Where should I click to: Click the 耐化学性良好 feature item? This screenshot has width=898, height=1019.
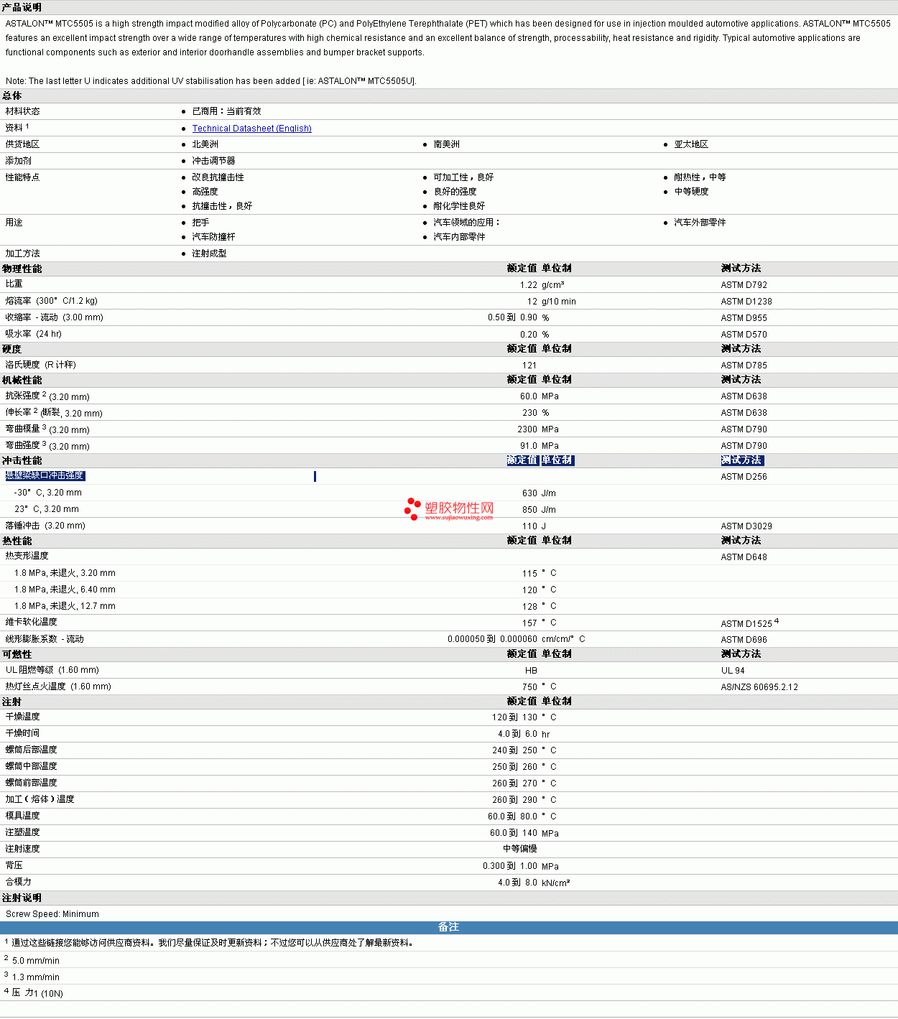click(459, 206)
